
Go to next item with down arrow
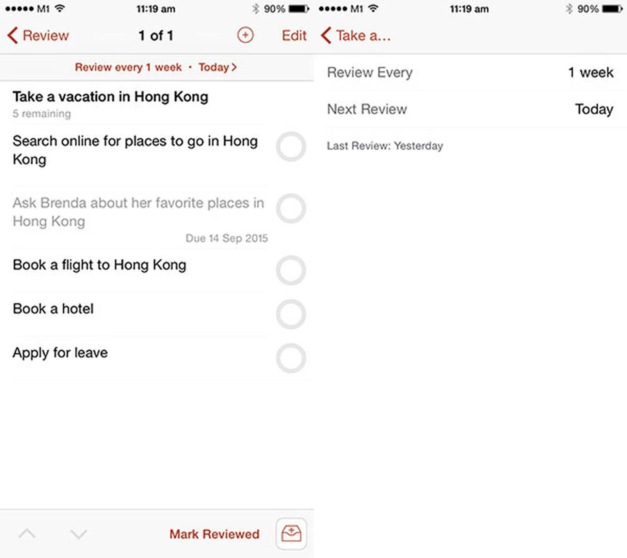(79, 534)
